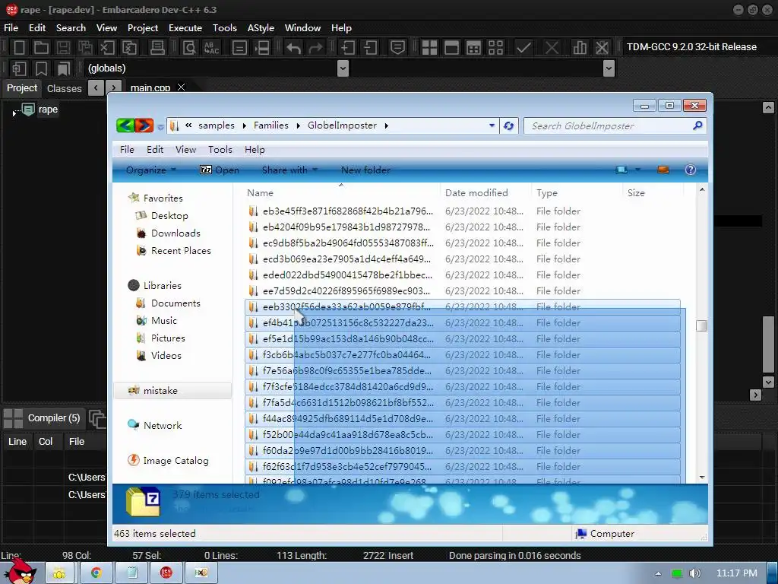
Task: Click Families in the address breadcrumb
Action: tap(271, 125)
